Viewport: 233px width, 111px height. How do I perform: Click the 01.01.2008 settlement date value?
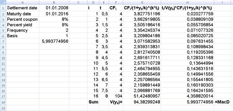pyautogui.click(x=54, y=8)
